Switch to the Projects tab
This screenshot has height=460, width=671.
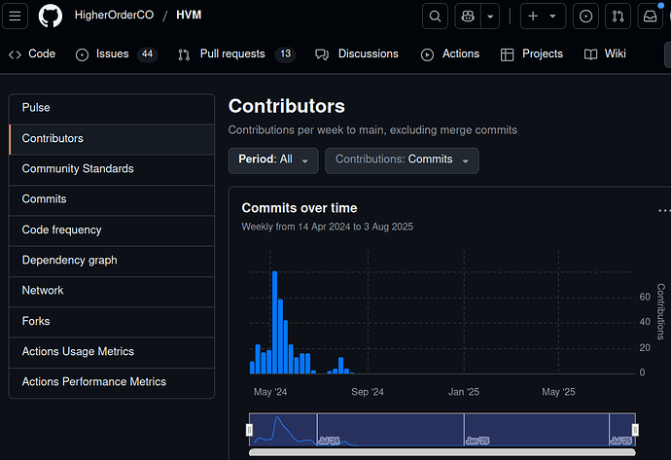coord(532,53)
